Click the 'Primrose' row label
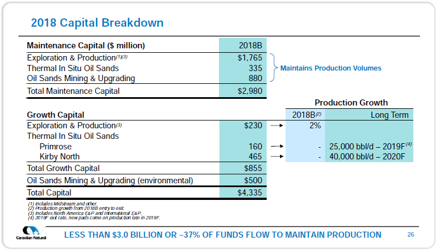The image size is (440, 251). pos(56,147)
